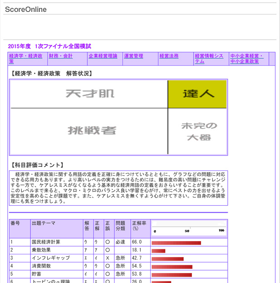Click the ○ mark in 国民経済計算 row
The height and width of the screenshot is (283, 280).
click(108, 242)
